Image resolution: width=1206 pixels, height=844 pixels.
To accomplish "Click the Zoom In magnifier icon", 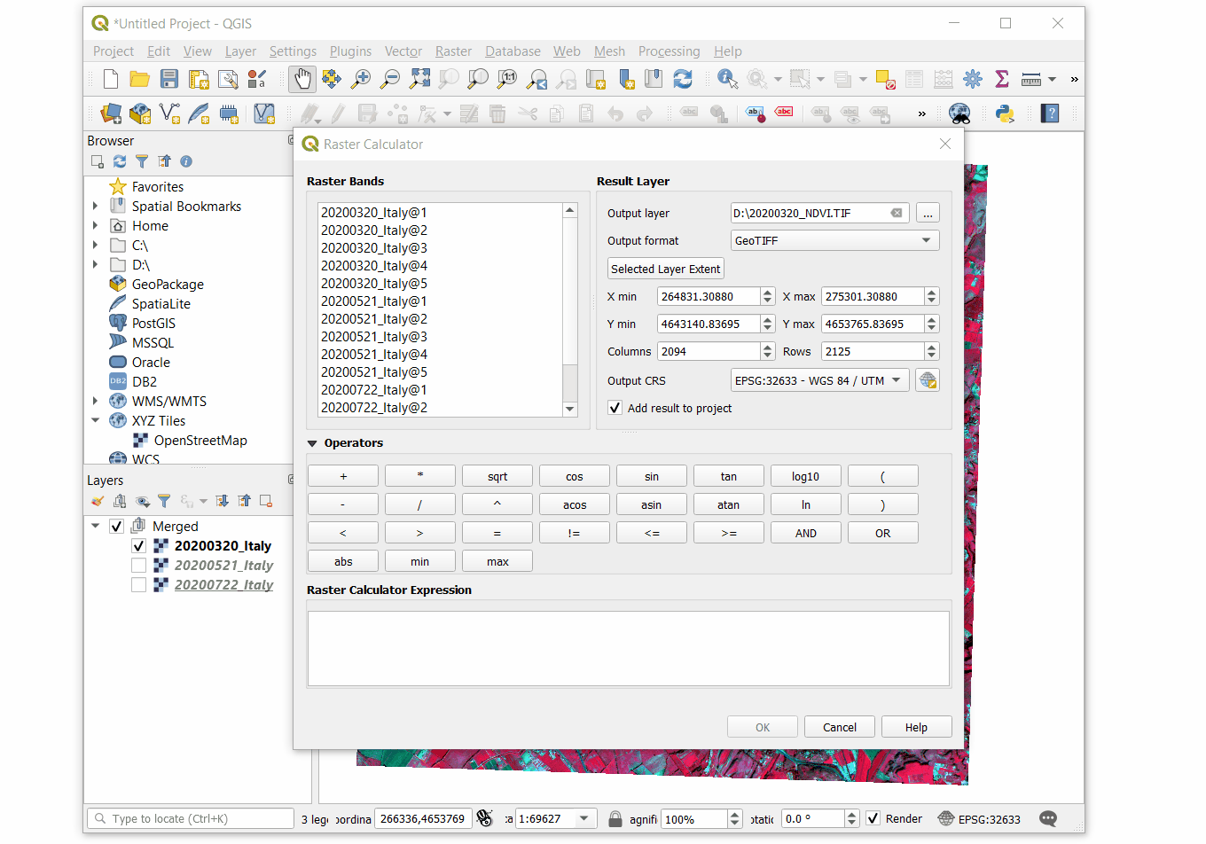I will 361,79.
